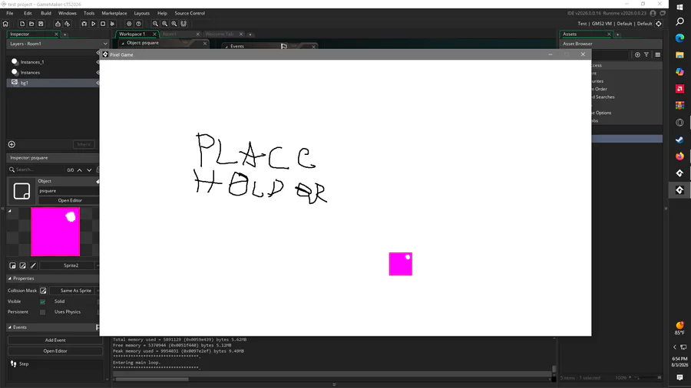The image size is (691, 388).
Task: Open project using toolbar folder icon
Action: [31, 24]
